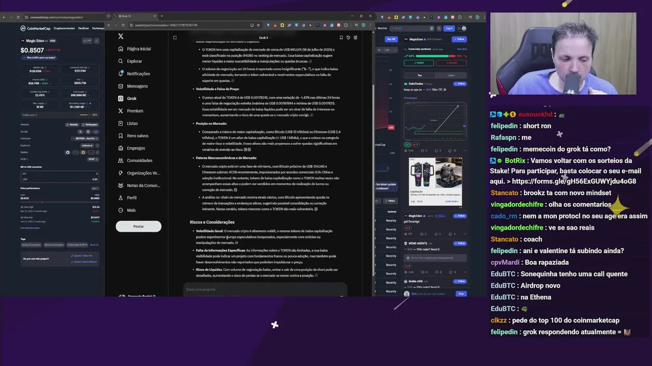Image resolution: width=652 pixels, height=366 pixels.
Task: Click the Temu ad image
Action: click(435, 173)
